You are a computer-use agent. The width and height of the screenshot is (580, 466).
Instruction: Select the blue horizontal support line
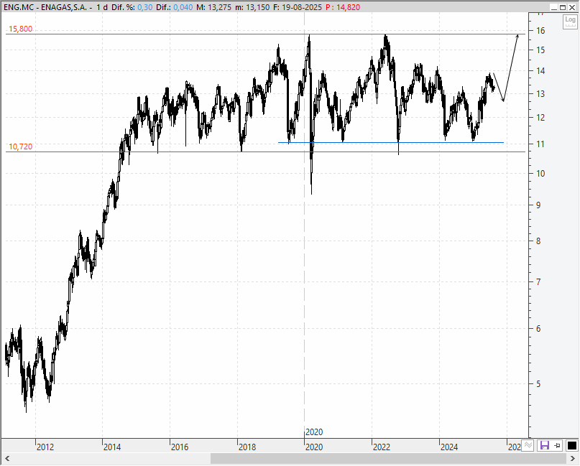click(x=390, y=142)
